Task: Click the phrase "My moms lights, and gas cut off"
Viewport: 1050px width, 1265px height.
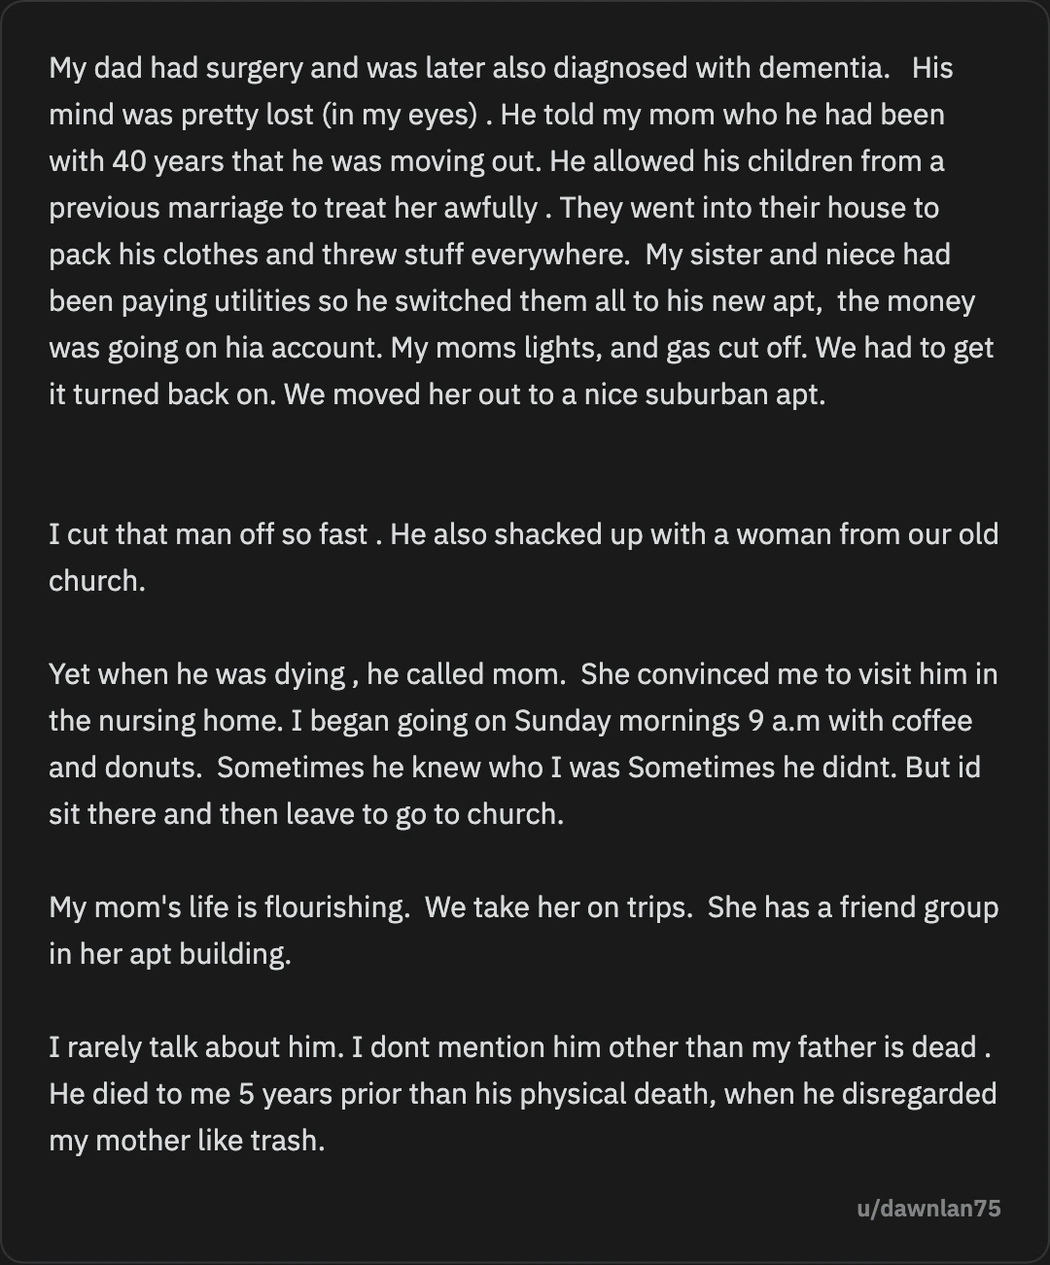Action: pyautogui.click(x=597, y=348)
